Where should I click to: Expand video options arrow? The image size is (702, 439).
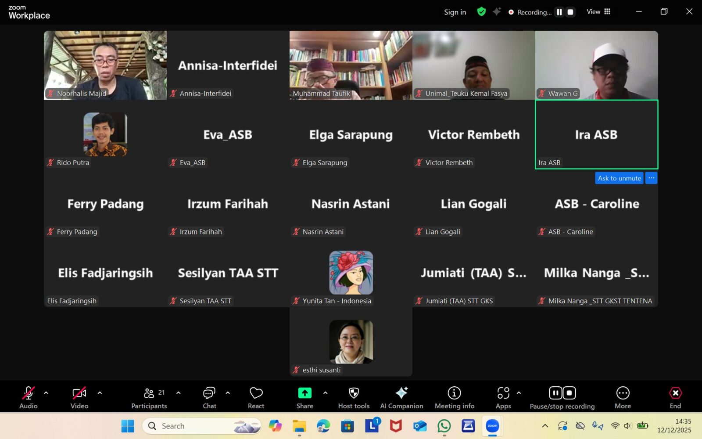coord(100,393)
